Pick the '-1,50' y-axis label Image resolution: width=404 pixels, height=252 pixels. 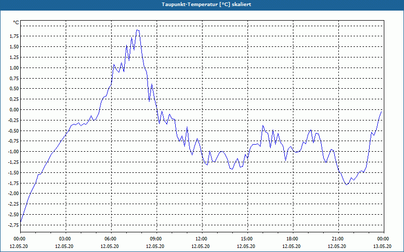pos(14,173)
